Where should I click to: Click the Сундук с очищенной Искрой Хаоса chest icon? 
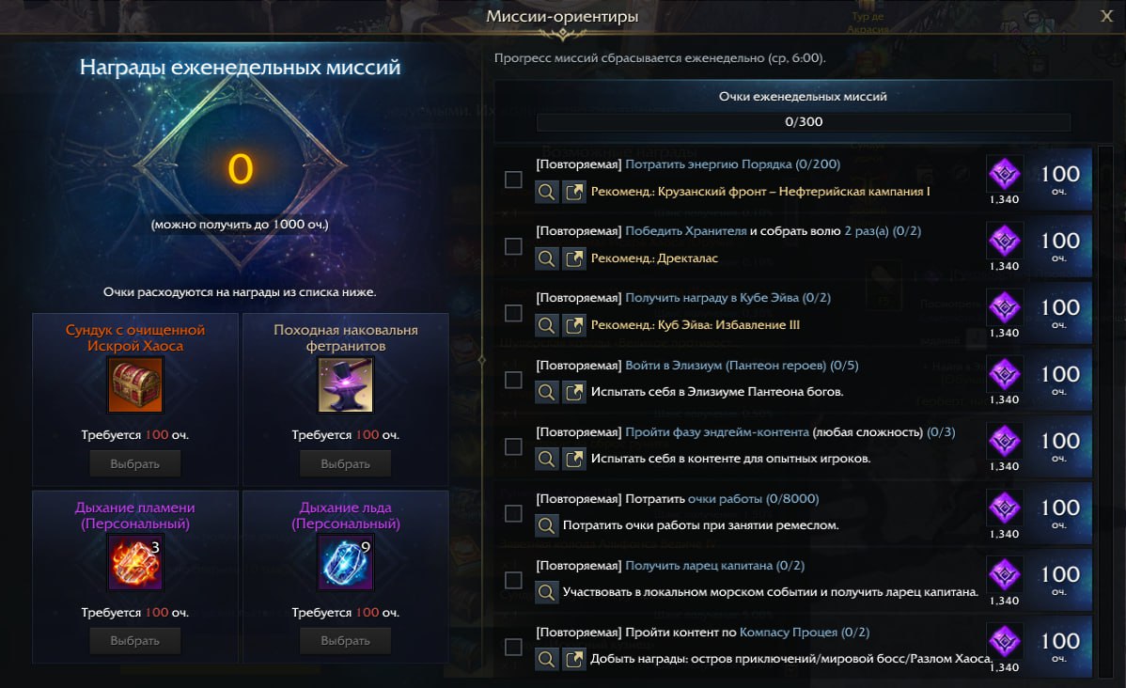pos(135,385)
